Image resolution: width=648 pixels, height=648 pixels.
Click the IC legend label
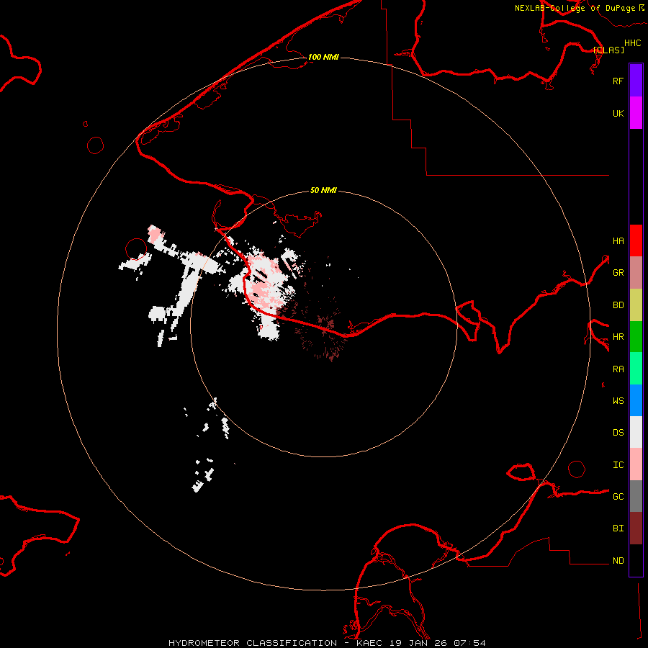[618, 465]
